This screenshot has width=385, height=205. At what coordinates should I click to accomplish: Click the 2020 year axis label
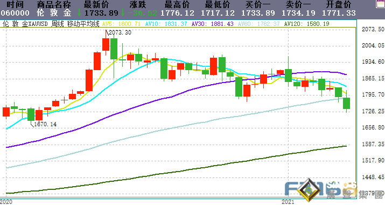click(x=6, y=202)
